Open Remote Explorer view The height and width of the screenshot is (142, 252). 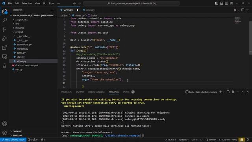click(4, 56)
